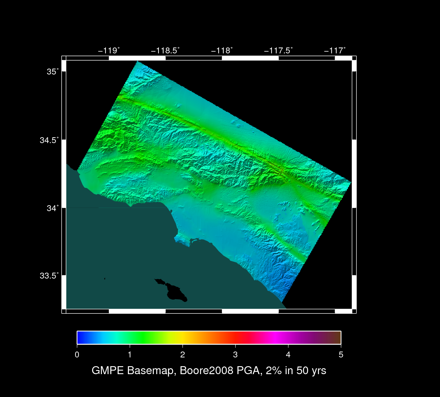Select the -118° longitude label
This screenshot has width=440, height=397.
coord(222,51)
